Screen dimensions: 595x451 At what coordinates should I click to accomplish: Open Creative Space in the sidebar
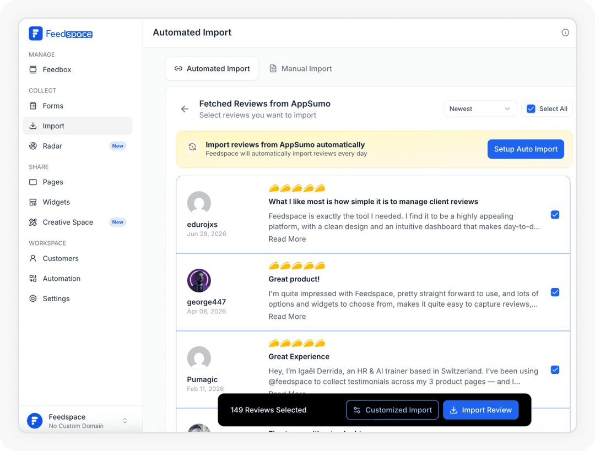pos(78,222)
